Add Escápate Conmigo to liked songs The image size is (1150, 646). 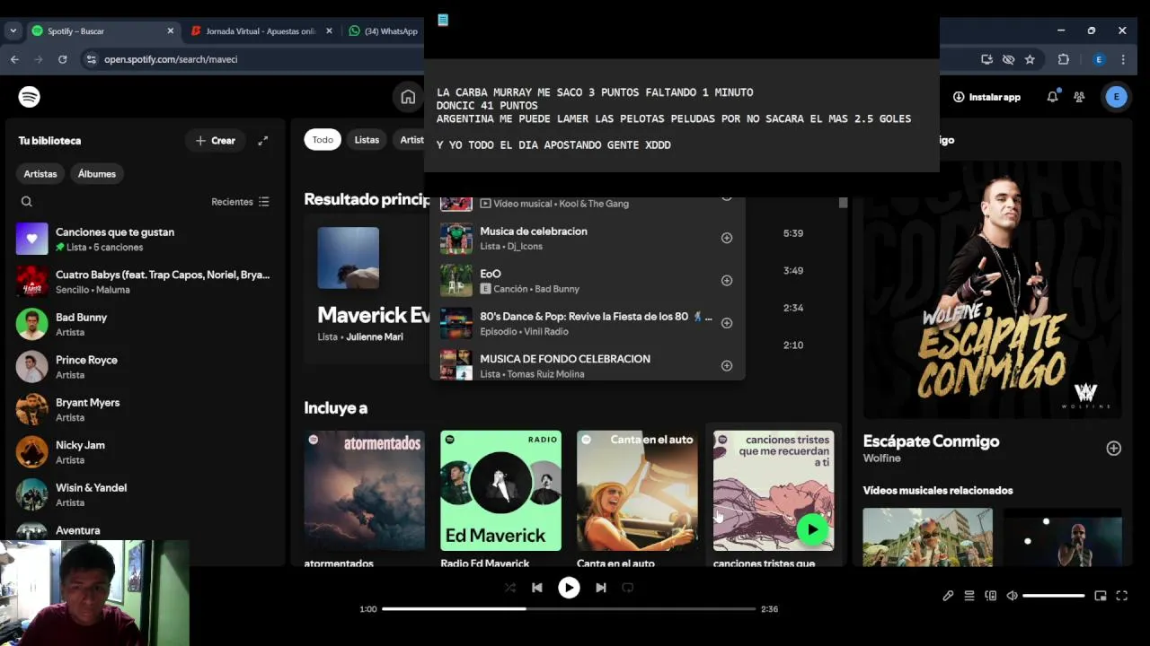click(x=1113, y=449)
